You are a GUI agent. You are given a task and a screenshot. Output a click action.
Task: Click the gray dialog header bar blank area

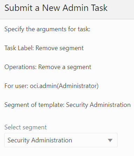tap(121, 9)
